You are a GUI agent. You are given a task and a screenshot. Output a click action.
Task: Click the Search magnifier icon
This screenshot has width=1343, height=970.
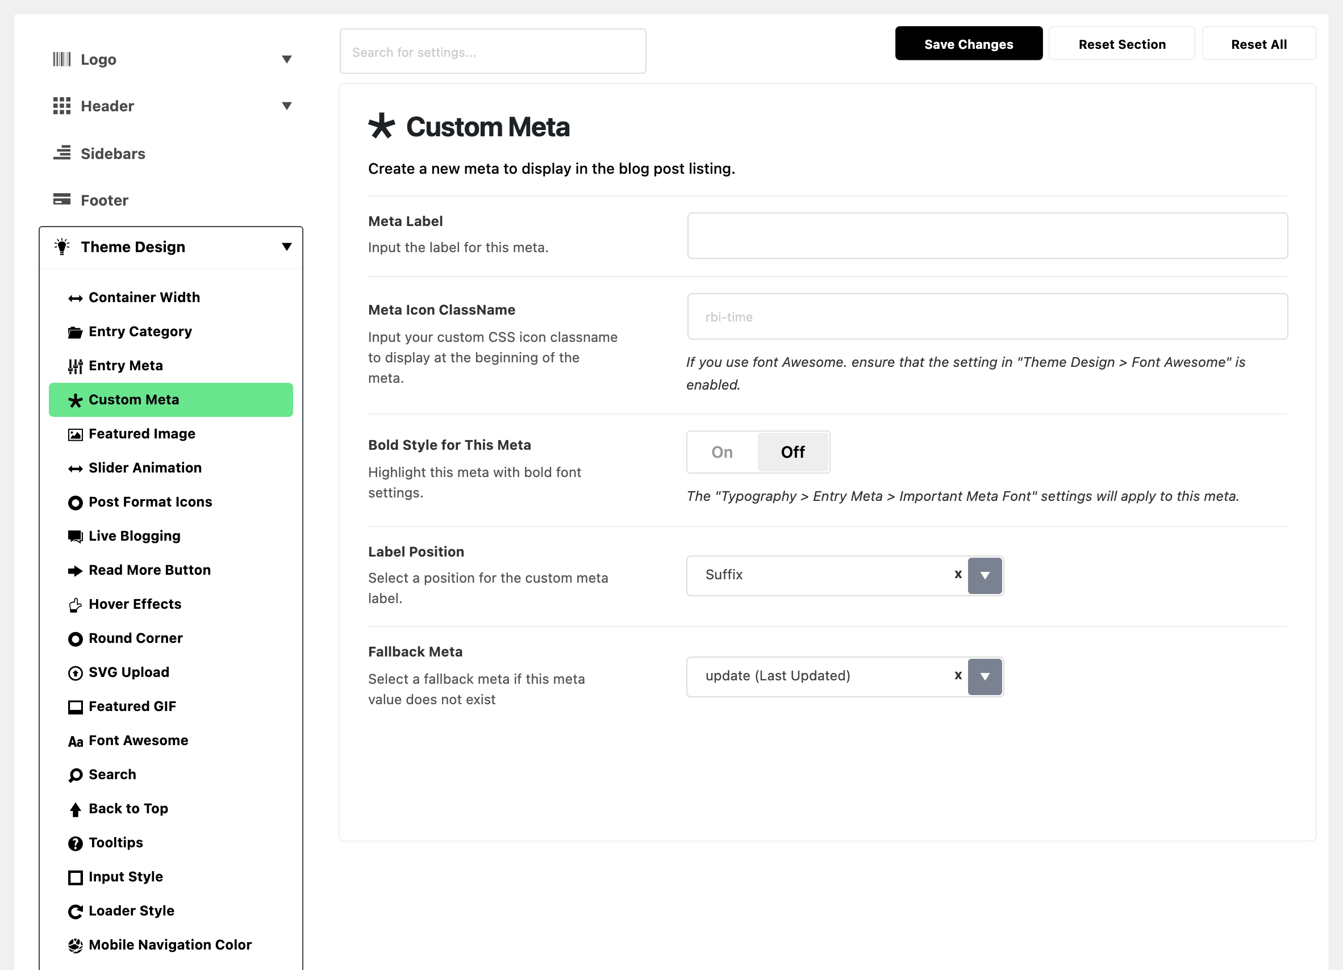coord(75,775)
